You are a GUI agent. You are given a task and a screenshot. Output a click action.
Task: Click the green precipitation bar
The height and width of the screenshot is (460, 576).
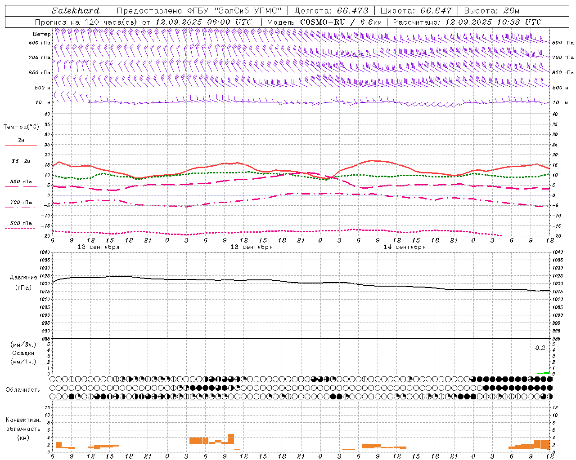546,372
